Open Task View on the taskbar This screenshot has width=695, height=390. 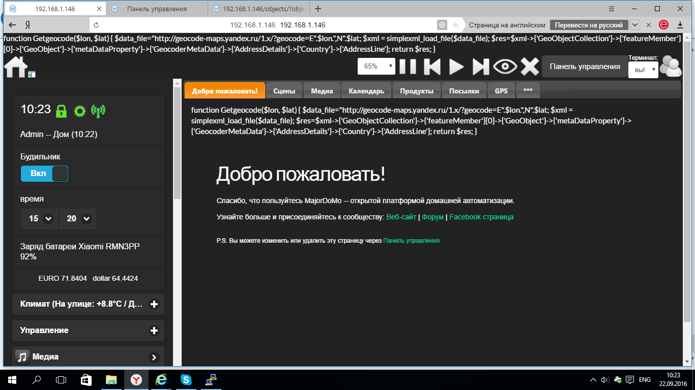[61, 379]
